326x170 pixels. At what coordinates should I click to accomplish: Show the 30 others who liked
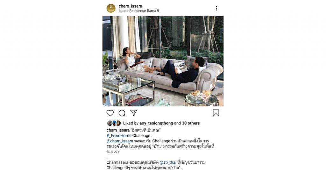191,123
